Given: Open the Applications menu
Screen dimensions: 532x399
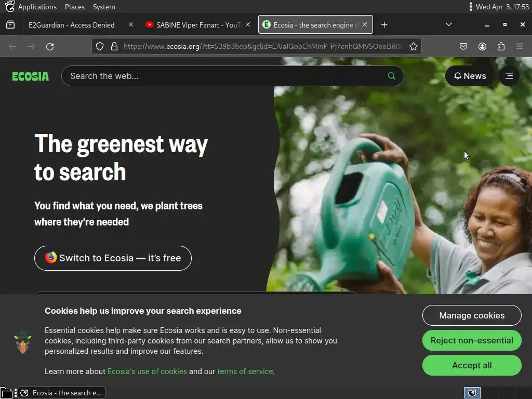Looking at the screenshot, I should pos(37,7).
